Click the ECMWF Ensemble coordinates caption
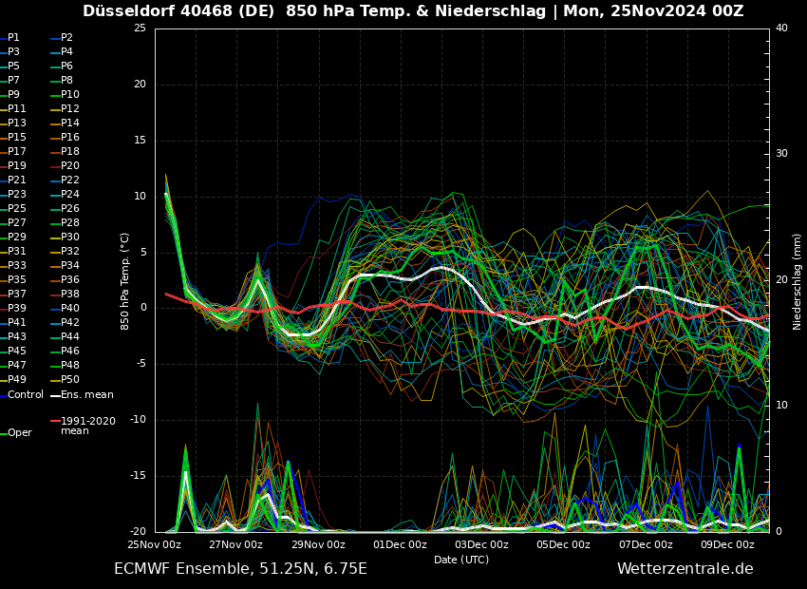Image resolution: width=807 pixels, height=589 pixels. pyautogui.click(x=240, y=569)
